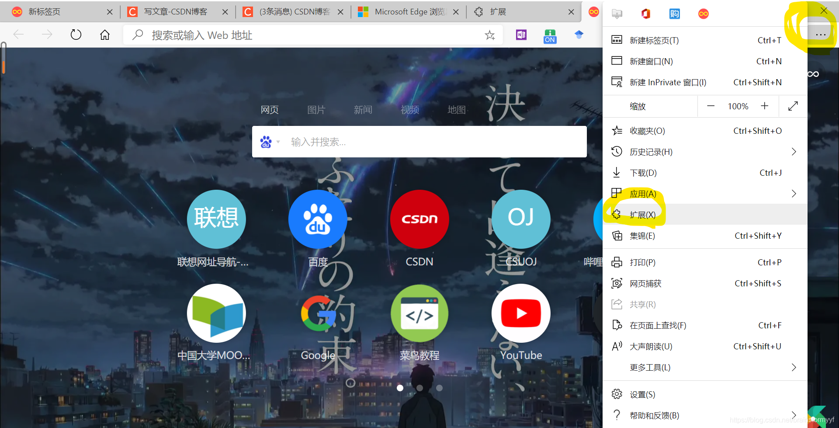The width and height of the screenshot is (839, 428).
Task: Switch to the (3条消息) CSDN博客 tab
Action: pyautogui.click(x=293, y=12)
